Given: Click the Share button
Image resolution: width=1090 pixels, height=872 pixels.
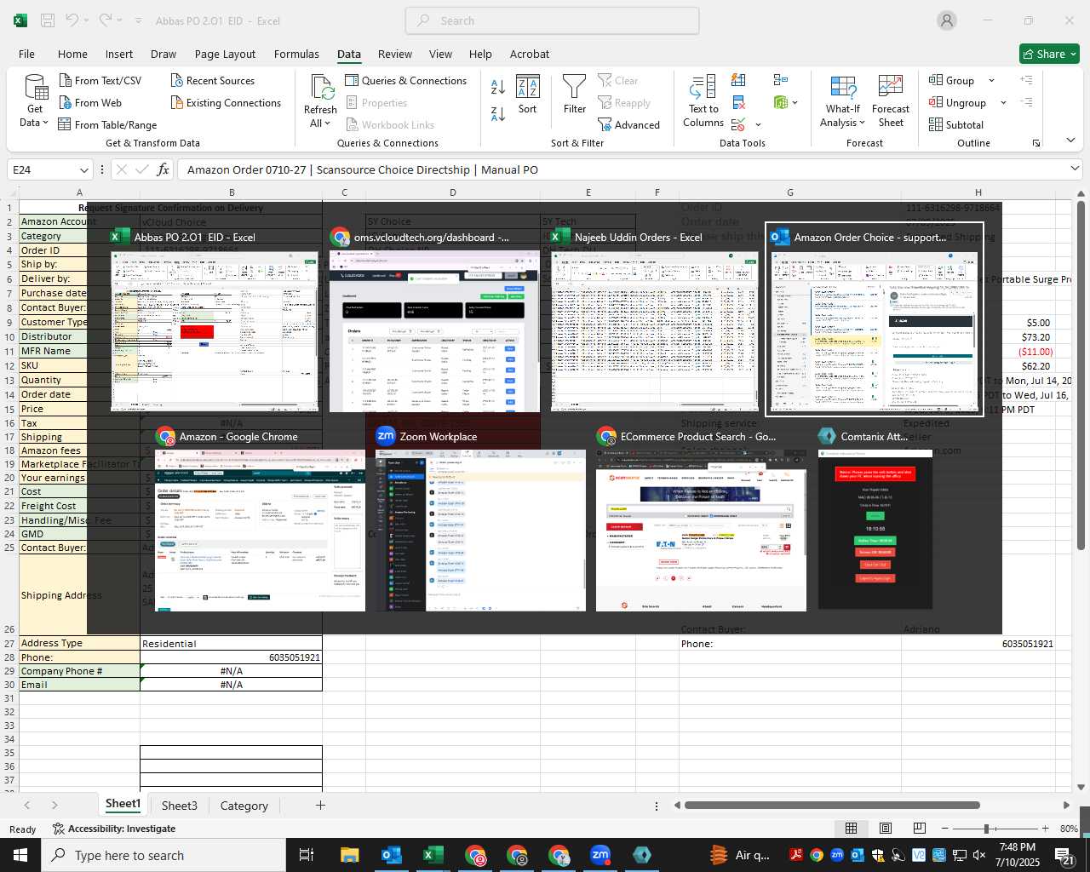Looking at the screenshot, I should (x=1049, y=54).
